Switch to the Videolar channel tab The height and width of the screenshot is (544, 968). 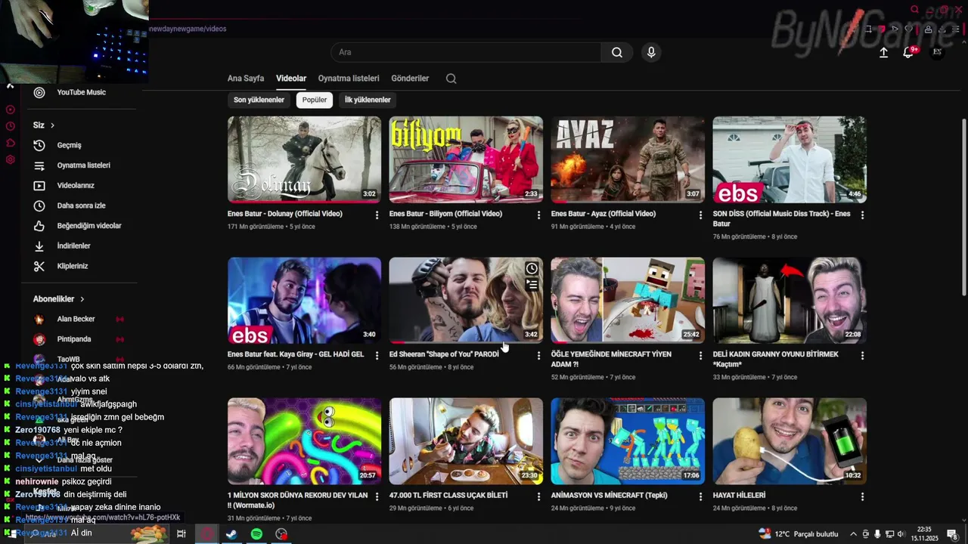291,79
